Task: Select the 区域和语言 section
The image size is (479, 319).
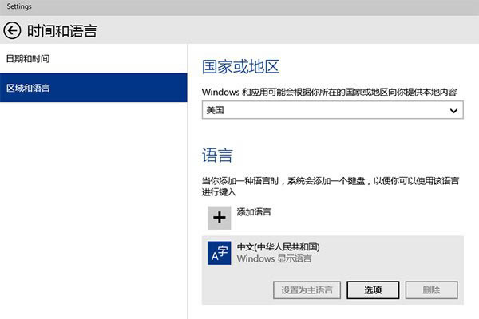Action: (x=93, y=88)
